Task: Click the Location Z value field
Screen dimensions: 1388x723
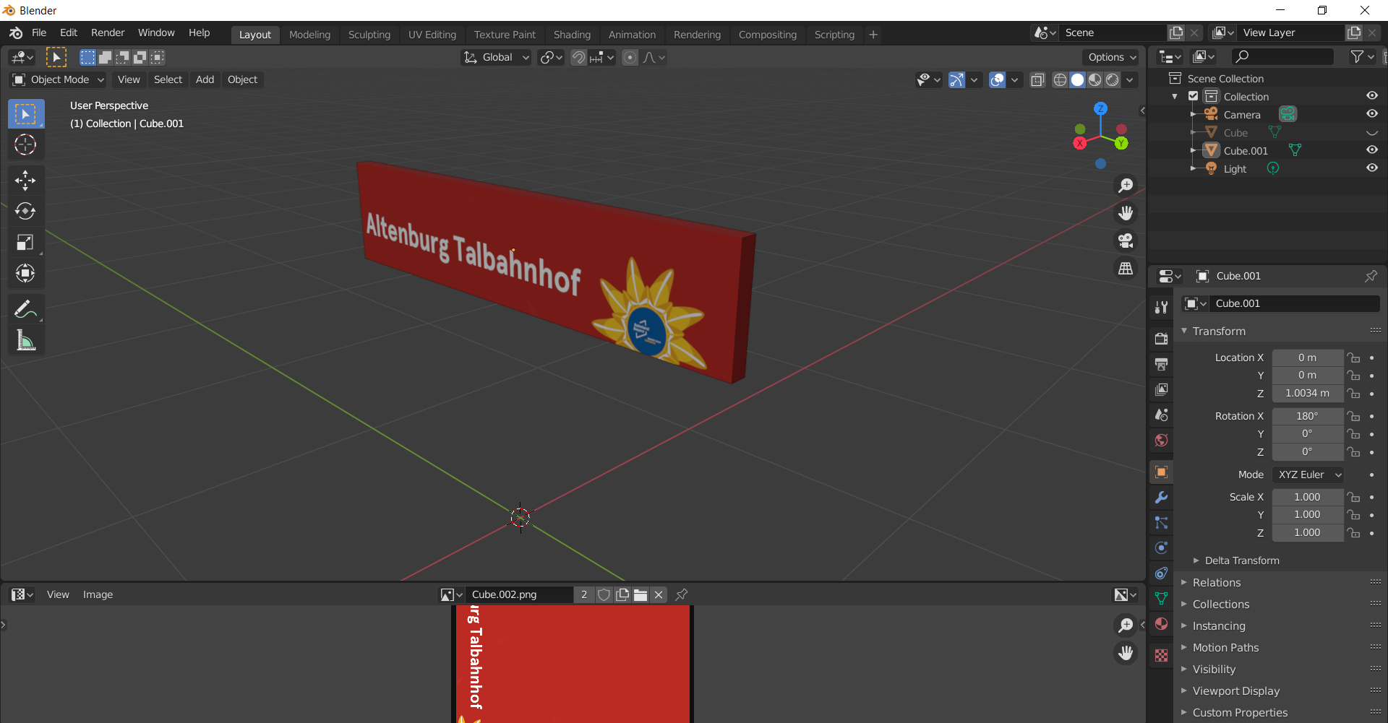Action: pos(1306,393)
